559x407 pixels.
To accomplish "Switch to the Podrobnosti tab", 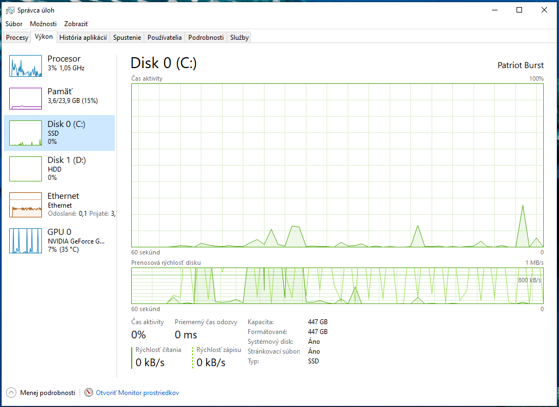I will coord(206,38).
